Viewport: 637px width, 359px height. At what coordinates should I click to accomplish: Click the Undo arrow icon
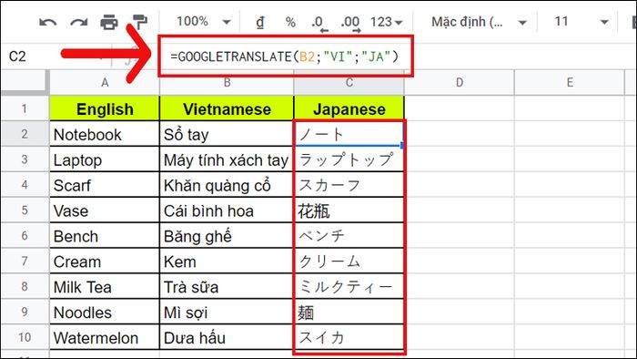tap(47, 22)
